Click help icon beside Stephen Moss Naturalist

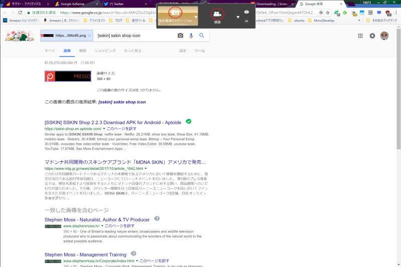pos(157,218)
